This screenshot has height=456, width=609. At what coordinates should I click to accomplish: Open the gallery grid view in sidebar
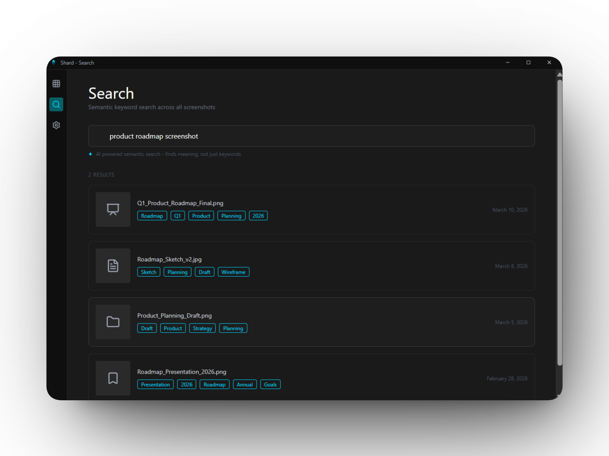[x=56, y=84]
